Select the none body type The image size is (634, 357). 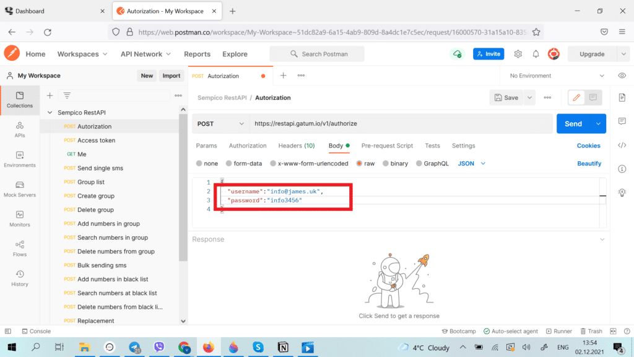pos(207,164)
